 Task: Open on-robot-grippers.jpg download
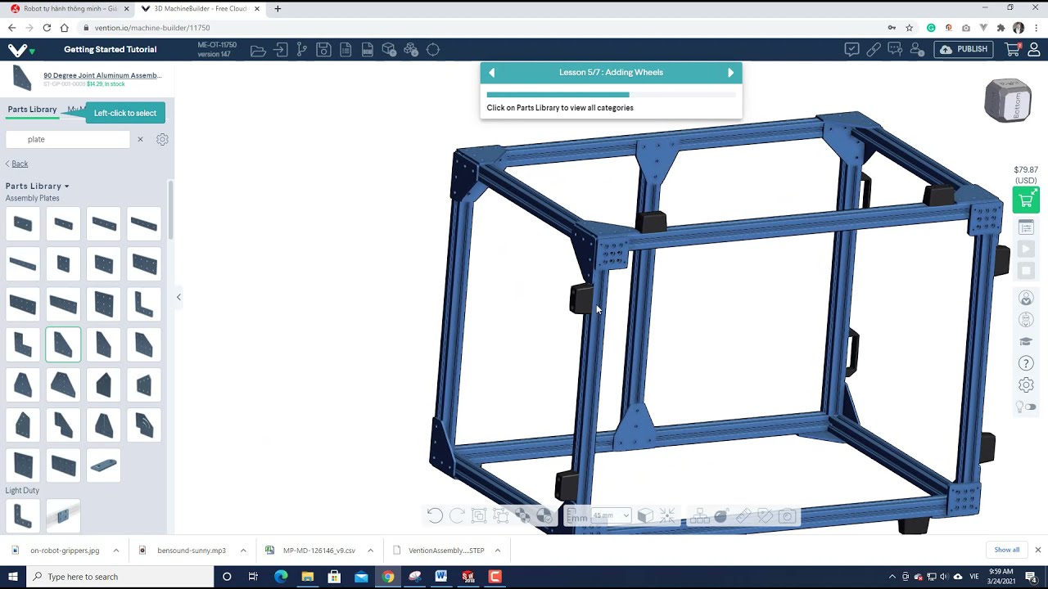[65, 551]
